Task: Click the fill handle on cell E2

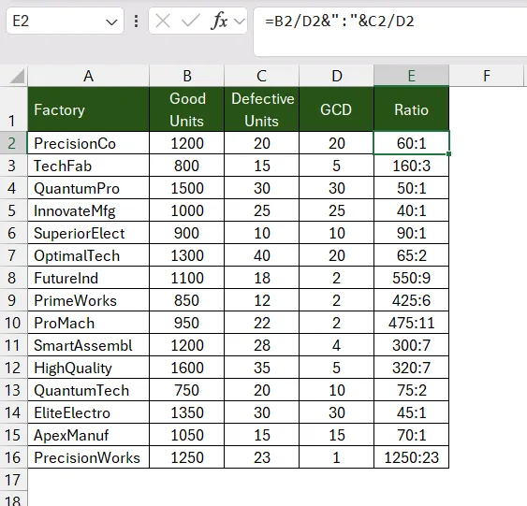Action: [449, 153]
